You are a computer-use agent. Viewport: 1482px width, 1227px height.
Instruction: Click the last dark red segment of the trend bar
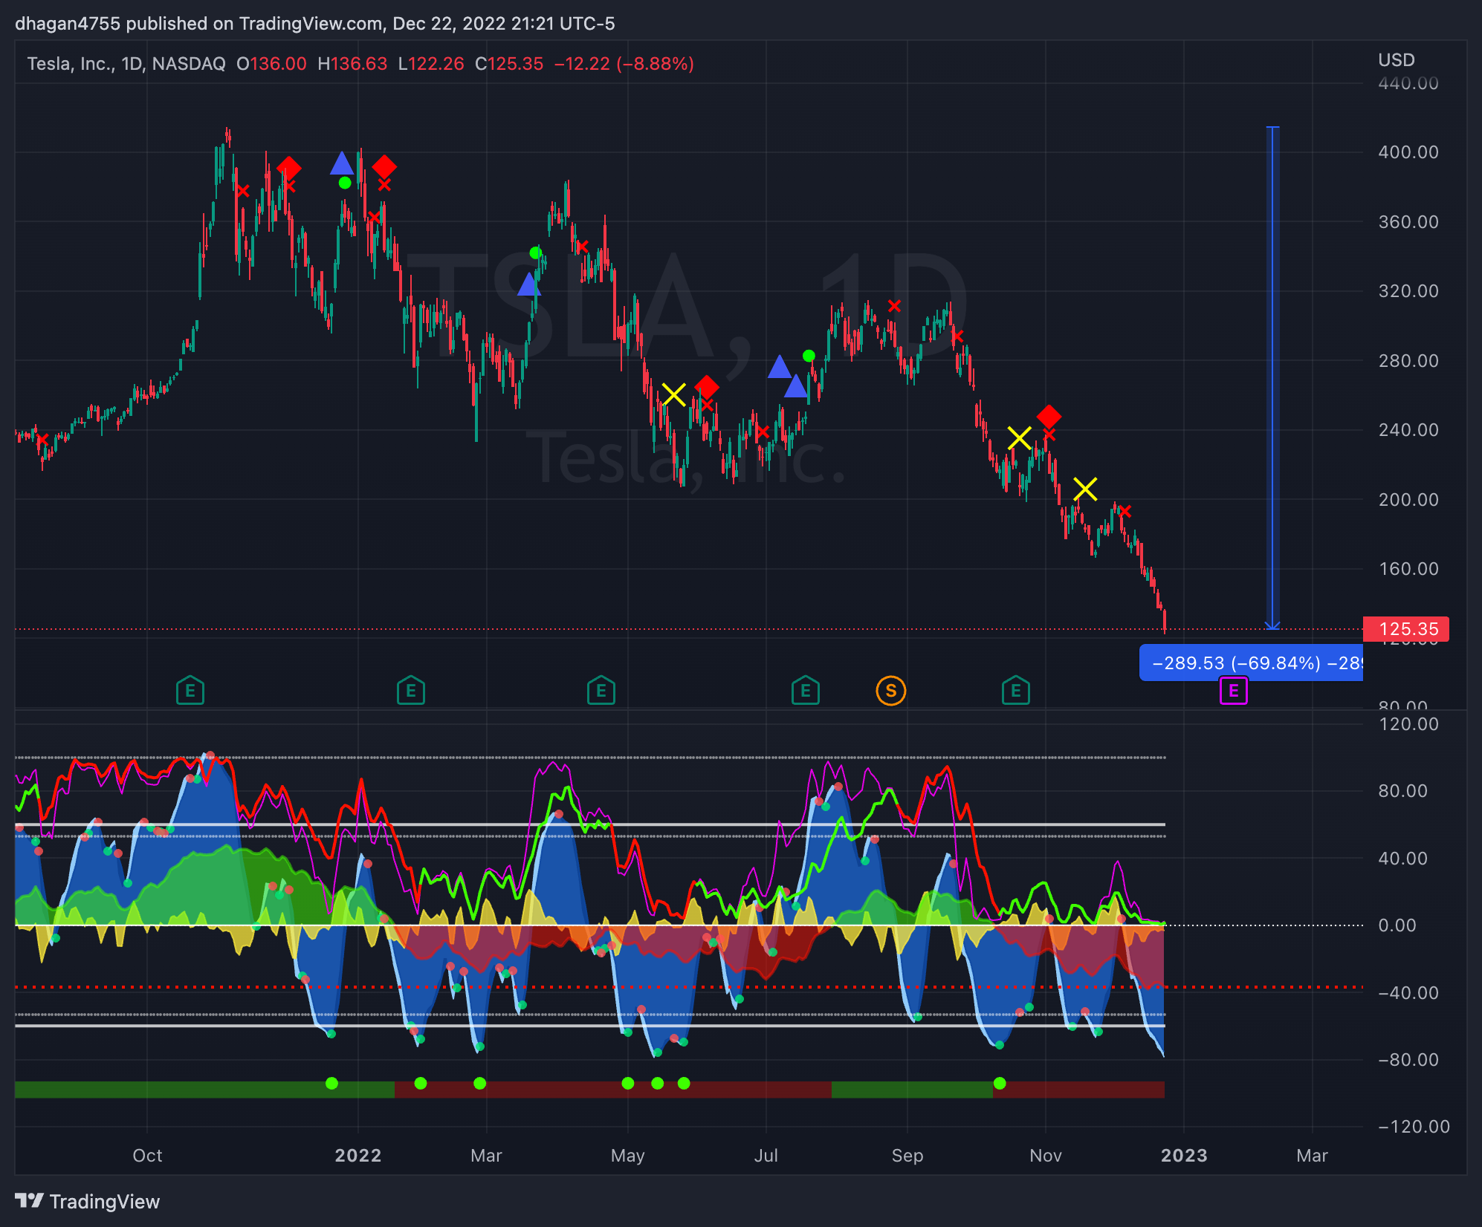(x=1078, y=1090)
